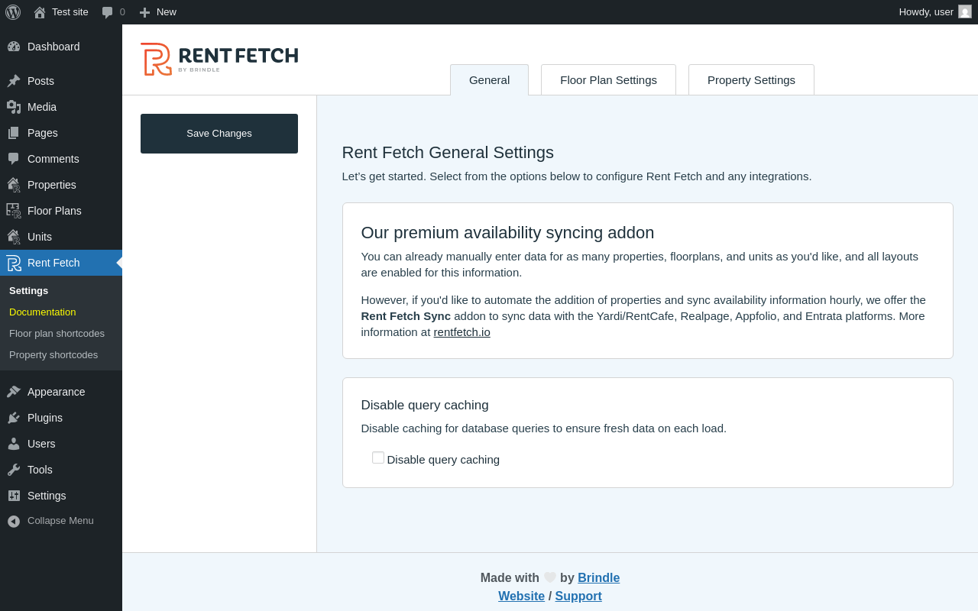
Task: Open the Documentation submenu link
Action: point(43,312)
